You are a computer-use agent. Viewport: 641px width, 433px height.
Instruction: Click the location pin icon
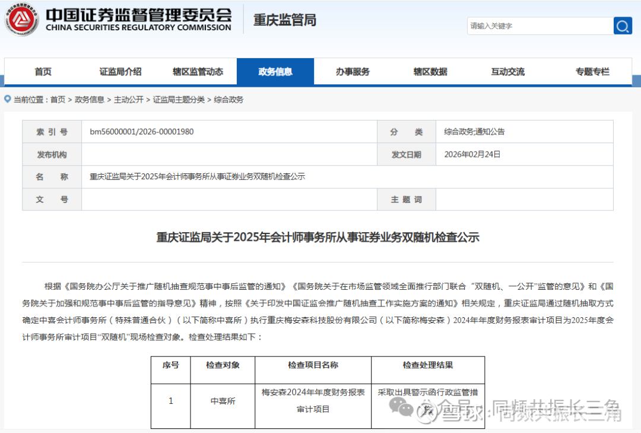[x=7, y=99]
